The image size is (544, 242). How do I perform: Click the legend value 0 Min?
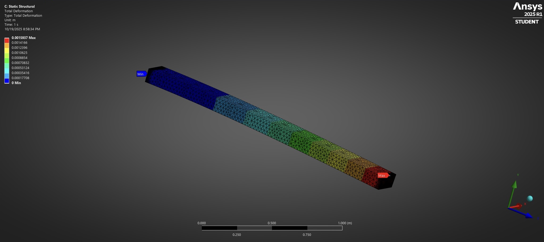16,83
